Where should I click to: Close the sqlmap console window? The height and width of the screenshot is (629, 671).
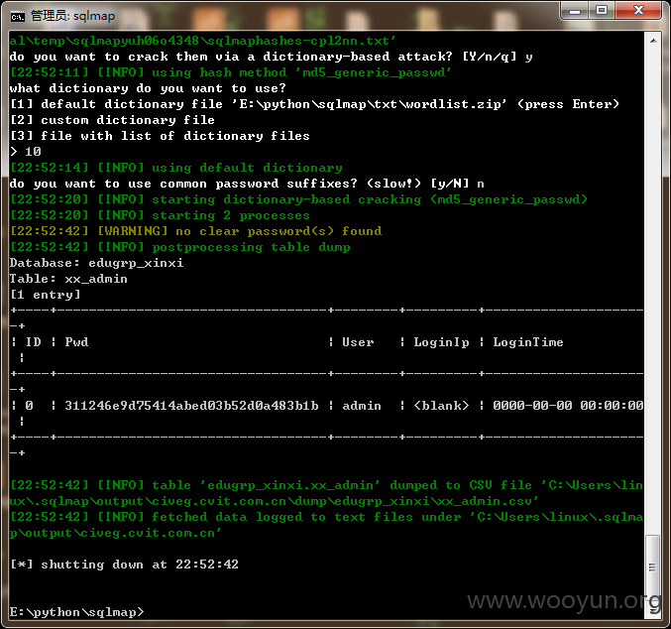[638, 11]
